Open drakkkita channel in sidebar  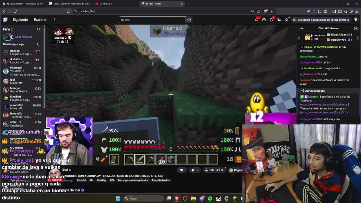coord(22,61)
